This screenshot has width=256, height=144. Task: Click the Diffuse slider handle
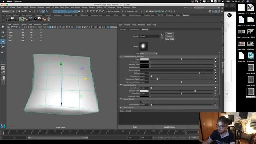200,73
